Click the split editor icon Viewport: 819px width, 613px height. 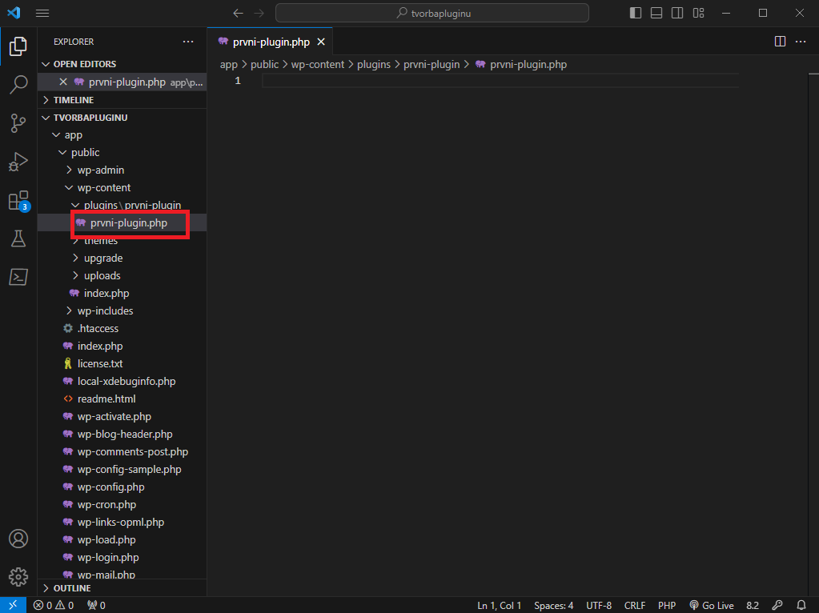click(780, 41)
